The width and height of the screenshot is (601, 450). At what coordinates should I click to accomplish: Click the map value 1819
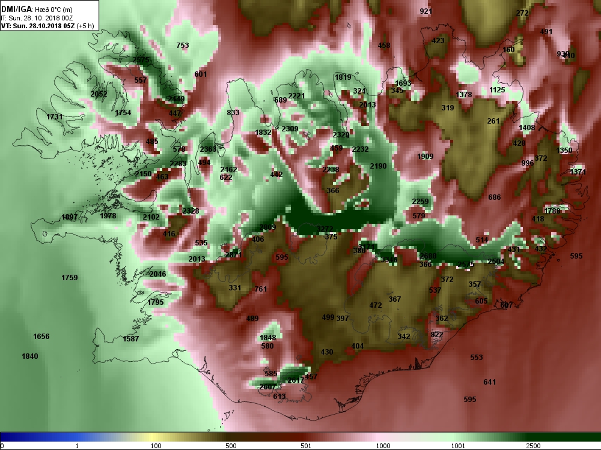343,77
